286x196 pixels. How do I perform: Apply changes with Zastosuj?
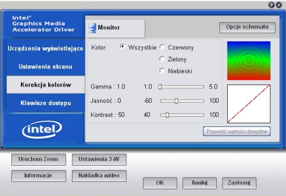pyautogui.click(x=239, y=183)
